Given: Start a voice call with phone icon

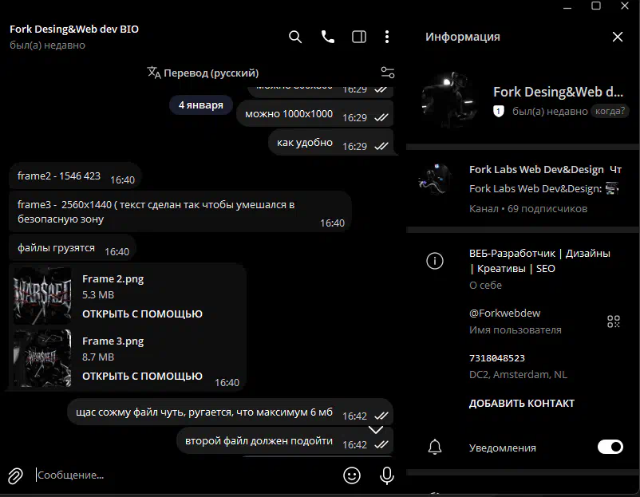Looking at the screenshot, I should 327,37.
